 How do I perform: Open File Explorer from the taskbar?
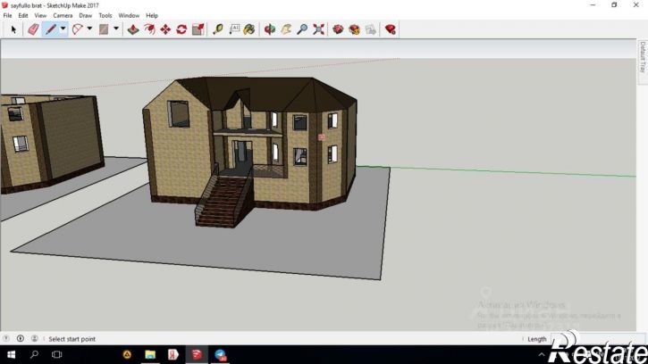click(x=150, y=355)
